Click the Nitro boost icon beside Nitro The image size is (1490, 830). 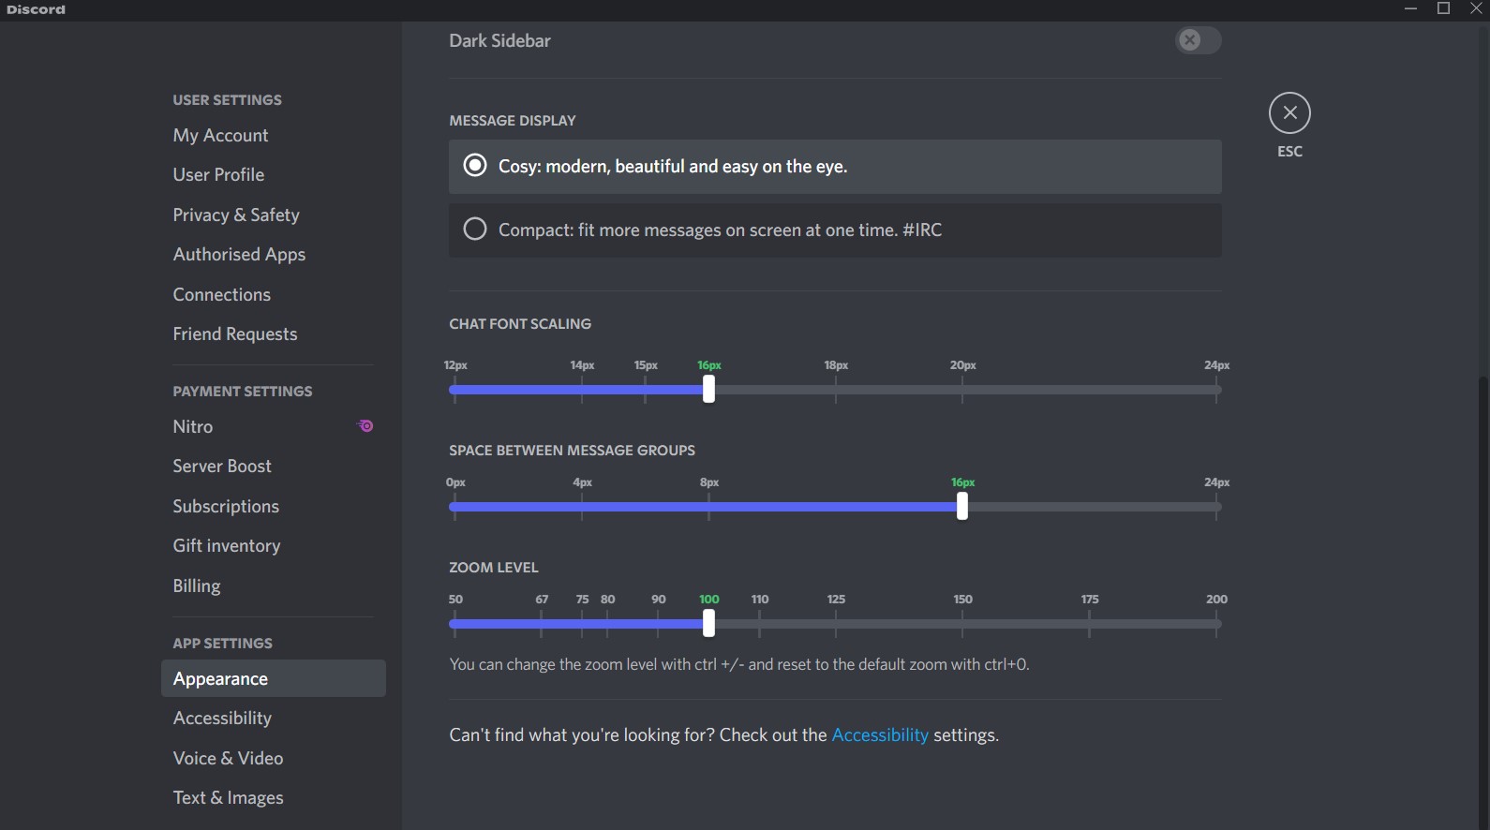[x=365, y=426]
